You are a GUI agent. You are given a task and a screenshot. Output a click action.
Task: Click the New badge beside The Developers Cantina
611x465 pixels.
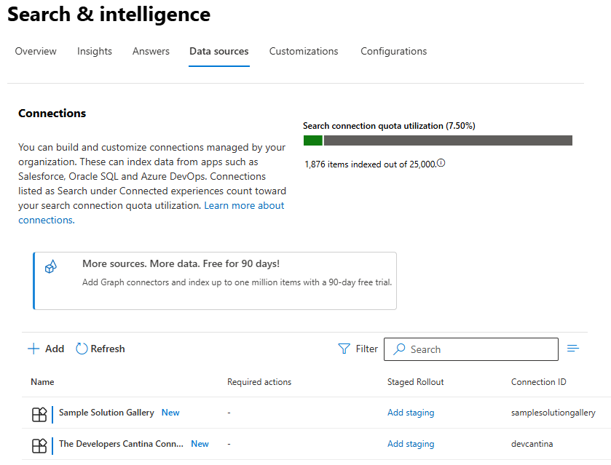200,444
